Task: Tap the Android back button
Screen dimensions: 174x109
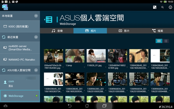Action: point(70,106)
